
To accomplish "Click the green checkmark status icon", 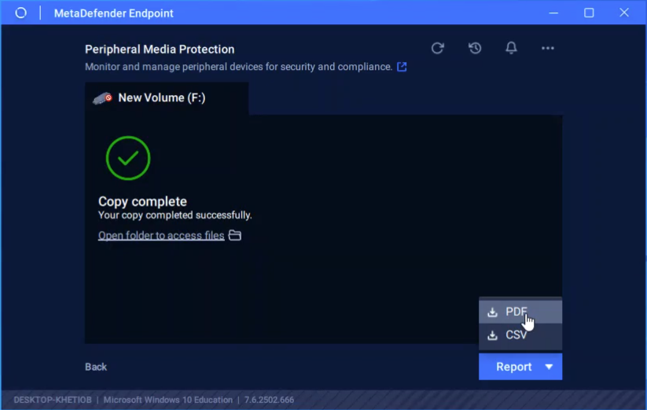I will [128, 158].
